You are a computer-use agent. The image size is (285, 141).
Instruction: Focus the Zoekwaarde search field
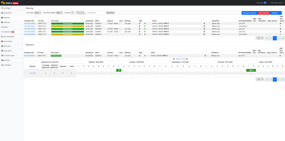point(96,13)
